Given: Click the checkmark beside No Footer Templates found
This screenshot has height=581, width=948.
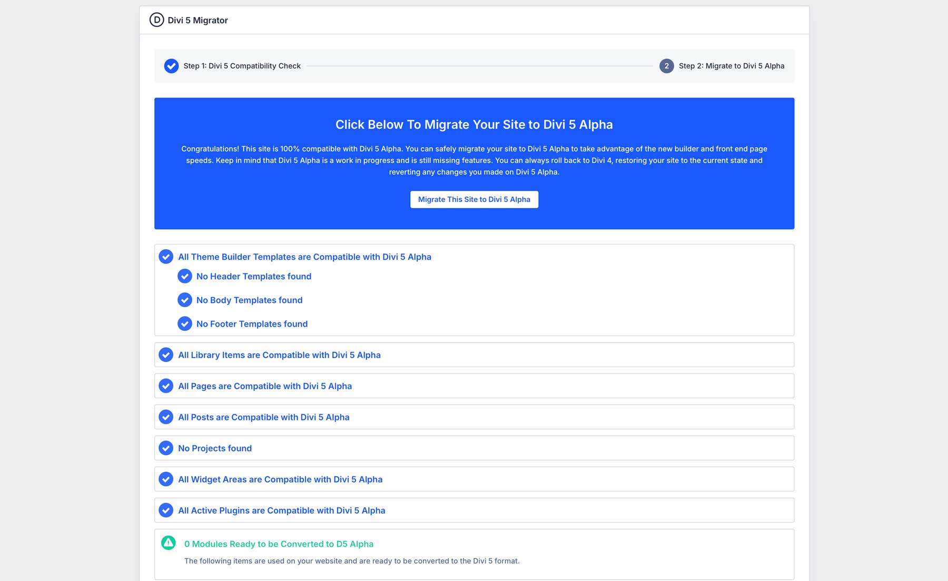Looking at the screenshot, I should (185, 323).
